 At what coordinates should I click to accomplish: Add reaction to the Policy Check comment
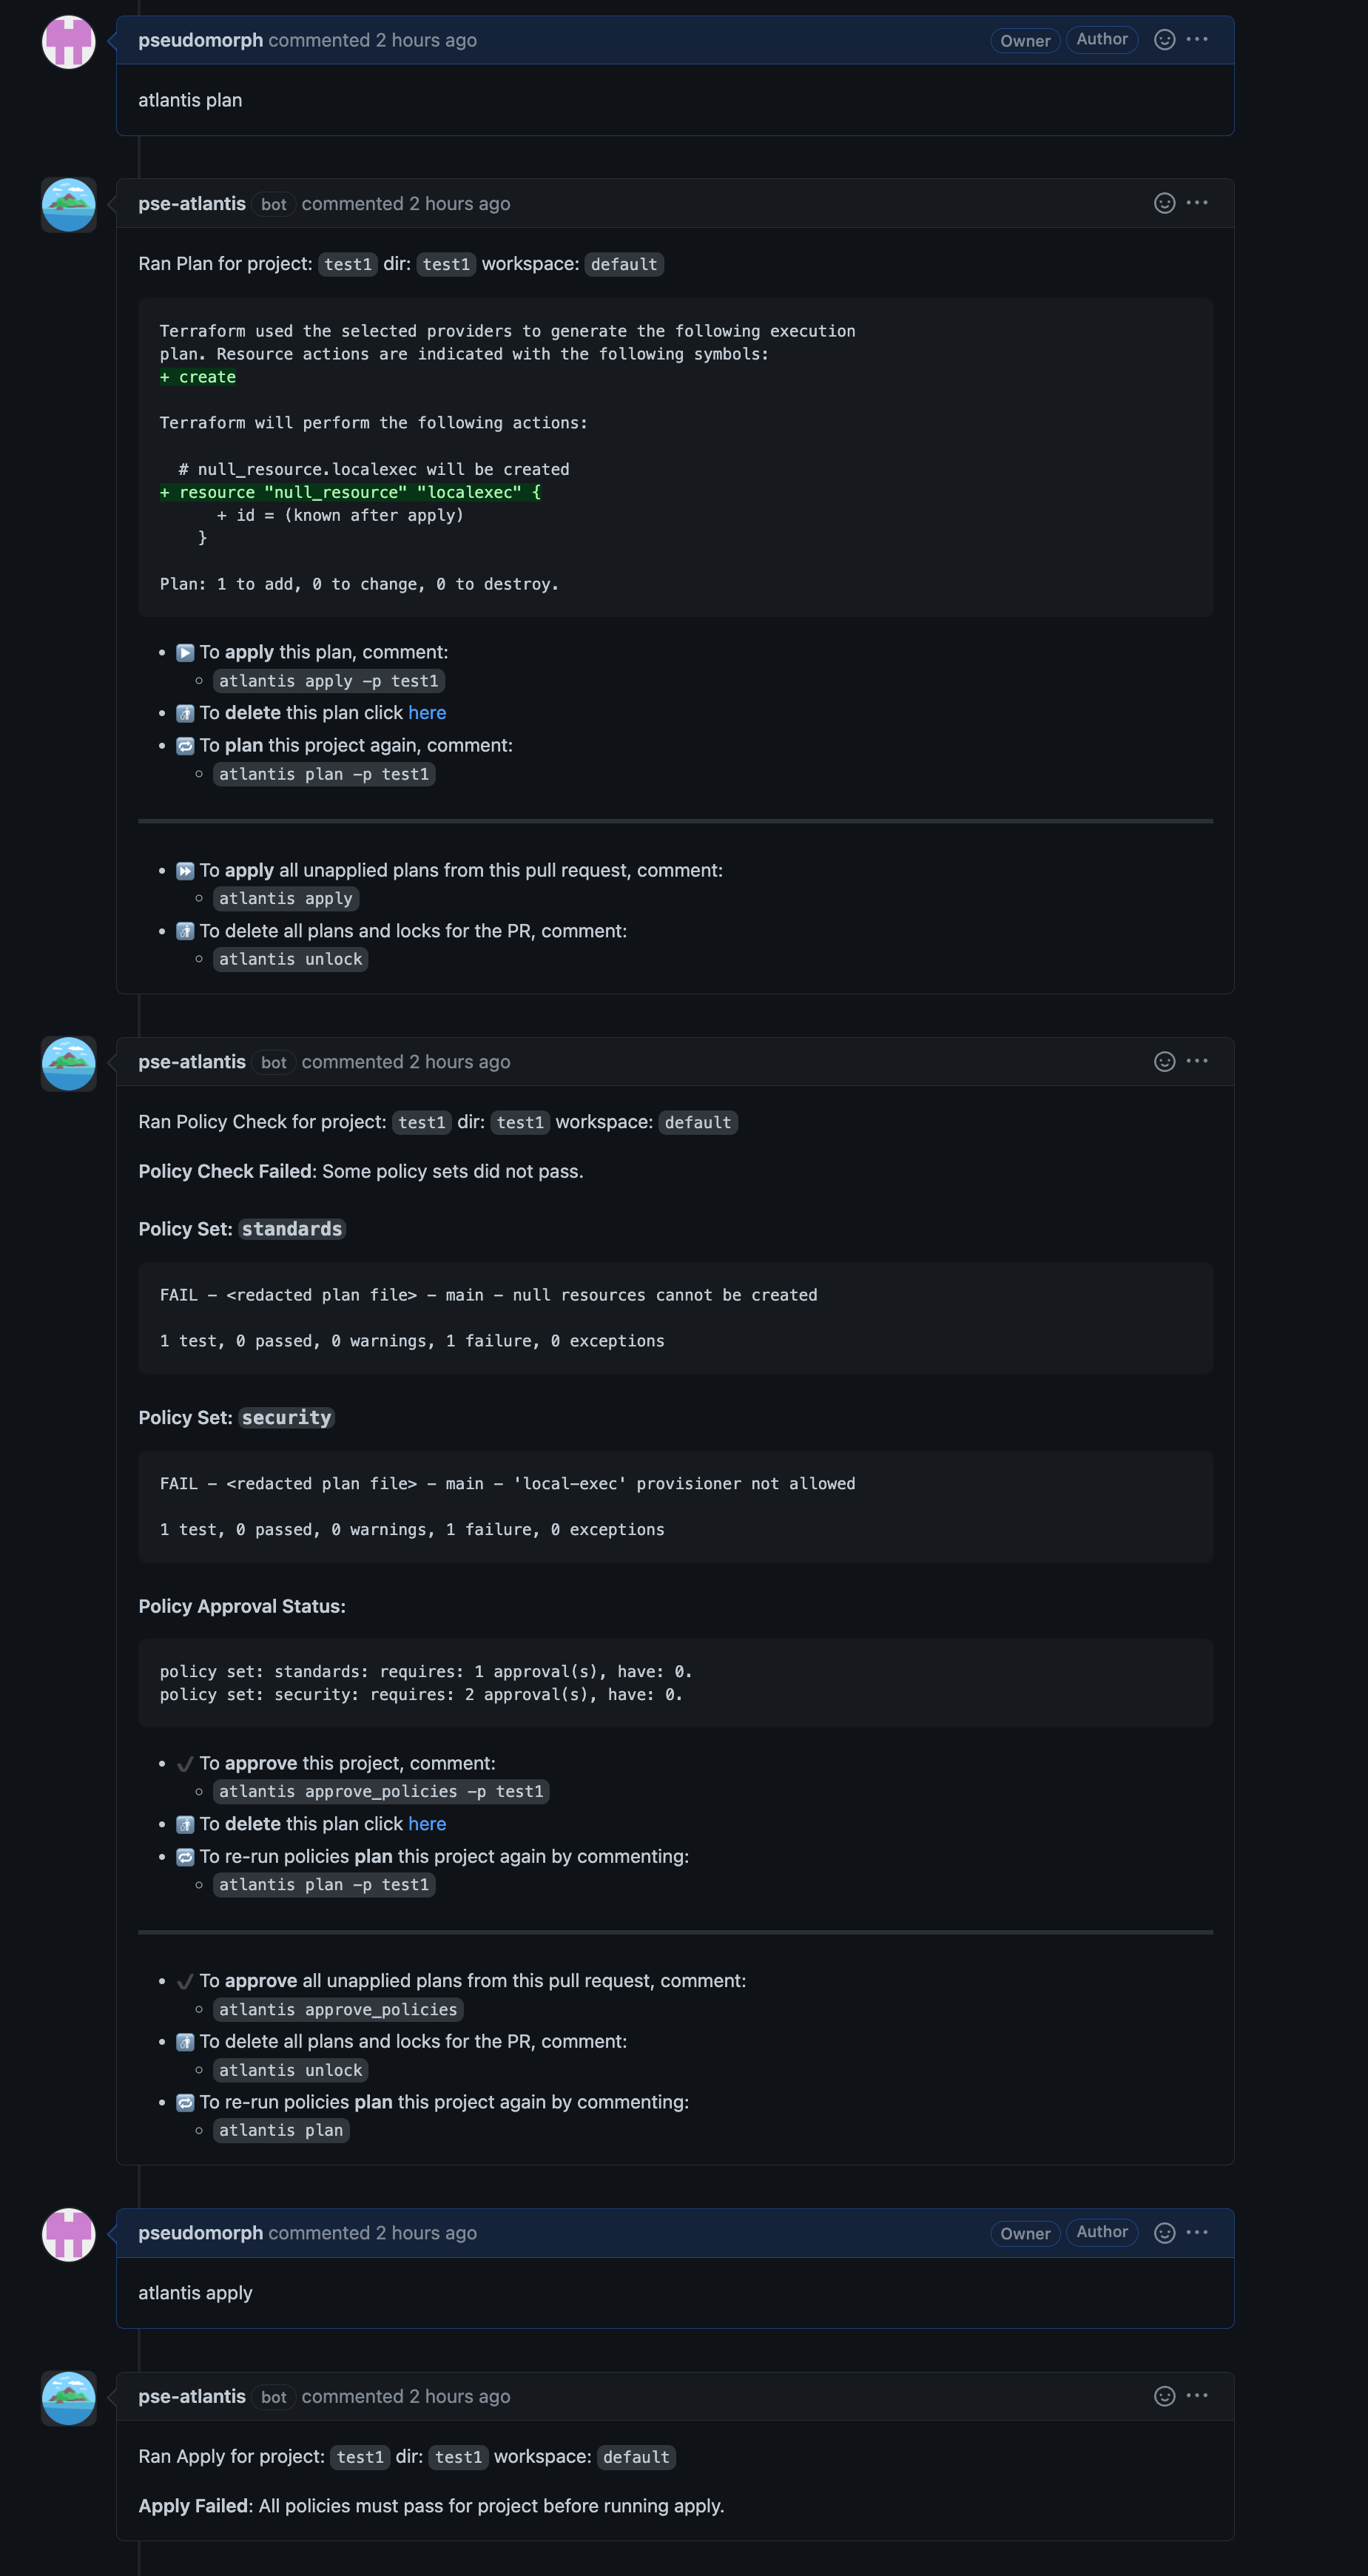tap(1164, 1061)
